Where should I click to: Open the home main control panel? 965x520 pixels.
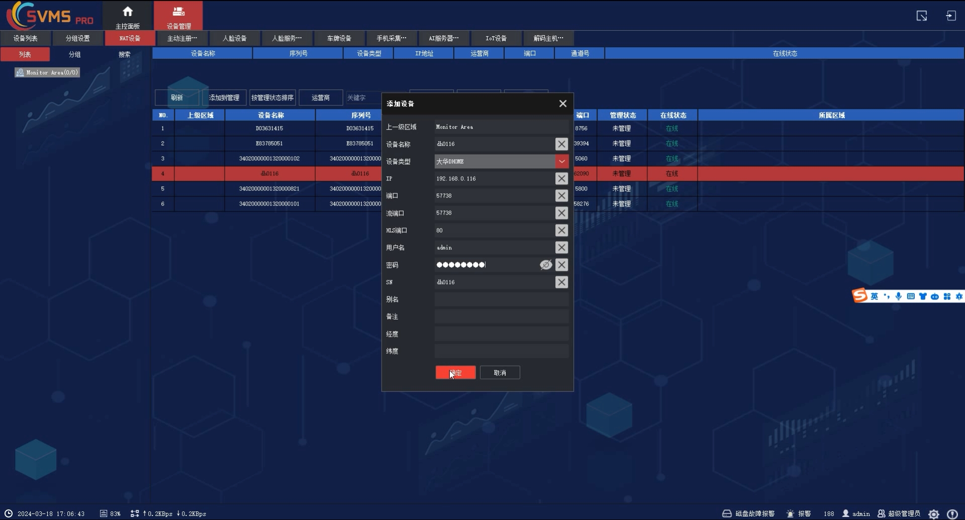tap(128, 16)
